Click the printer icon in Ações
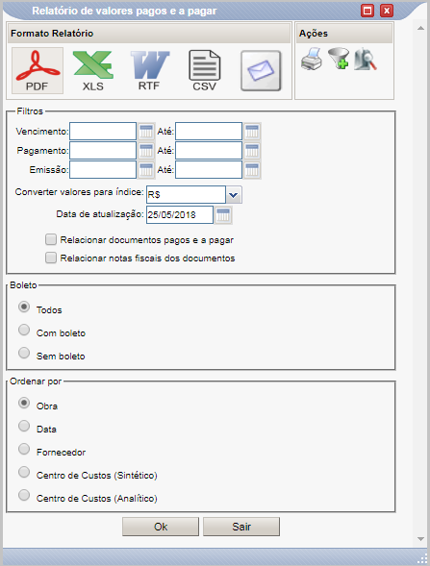 click(312, 59)
